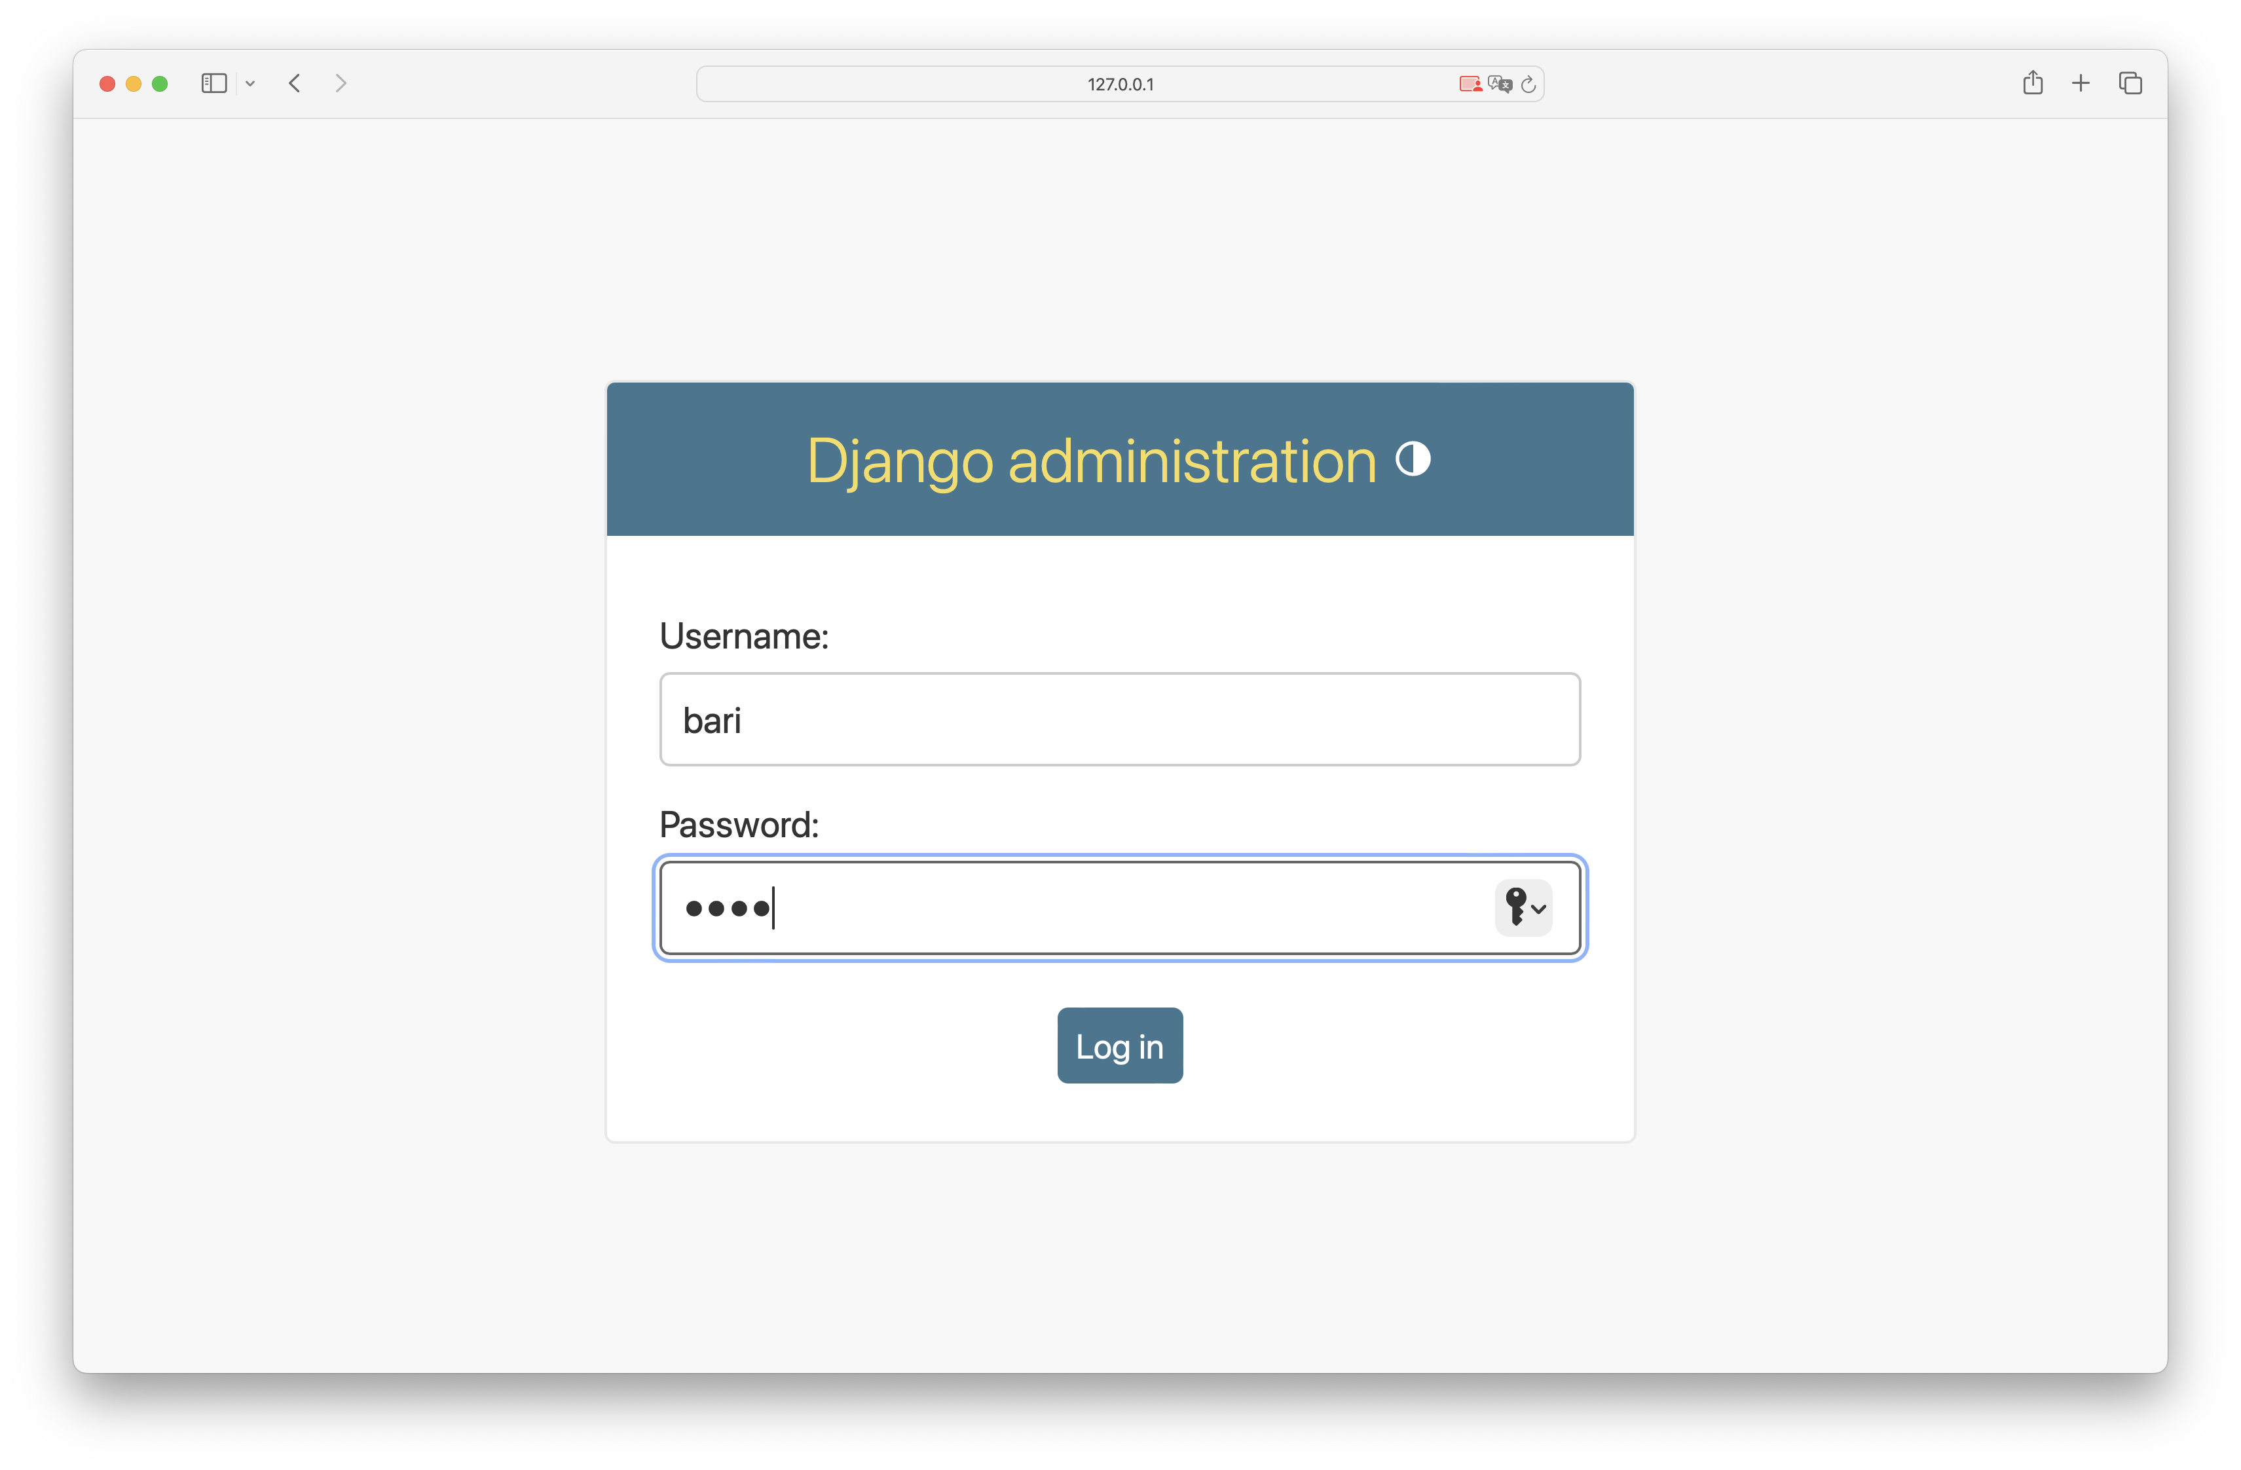Expand the sidebar tab group chevron
Image resolution: width=2241 pixels, height=1470 pixels.
250,84
